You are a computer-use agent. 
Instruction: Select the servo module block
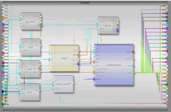click(x=30, y=92)
